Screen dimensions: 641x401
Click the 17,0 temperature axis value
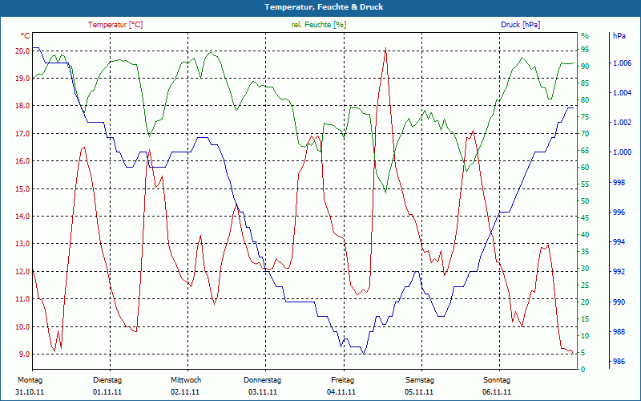click(x=23, y=133)
